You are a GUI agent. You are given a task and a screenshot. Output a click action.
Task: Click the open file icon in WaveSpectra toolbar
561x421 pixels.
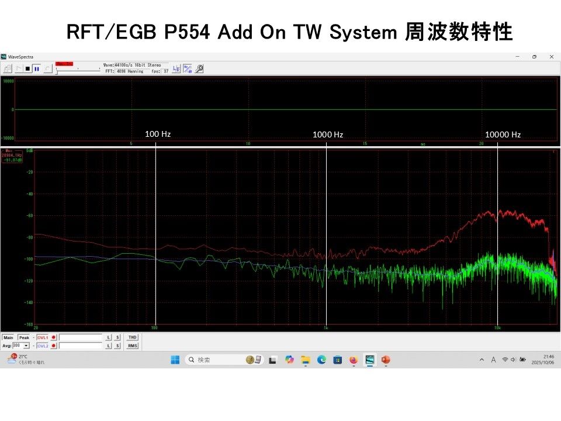point(8,68)
